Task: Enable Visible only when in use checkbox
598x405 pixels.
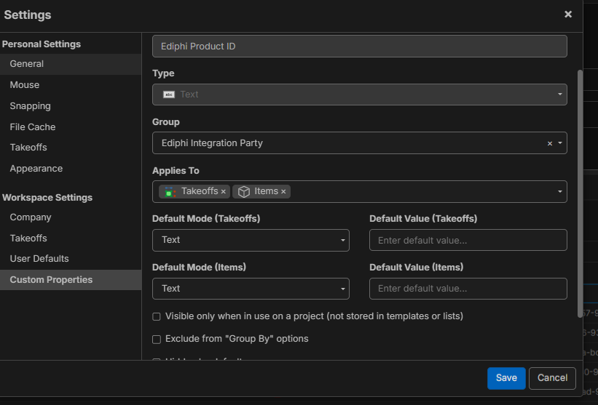Action: pos(157,317)
